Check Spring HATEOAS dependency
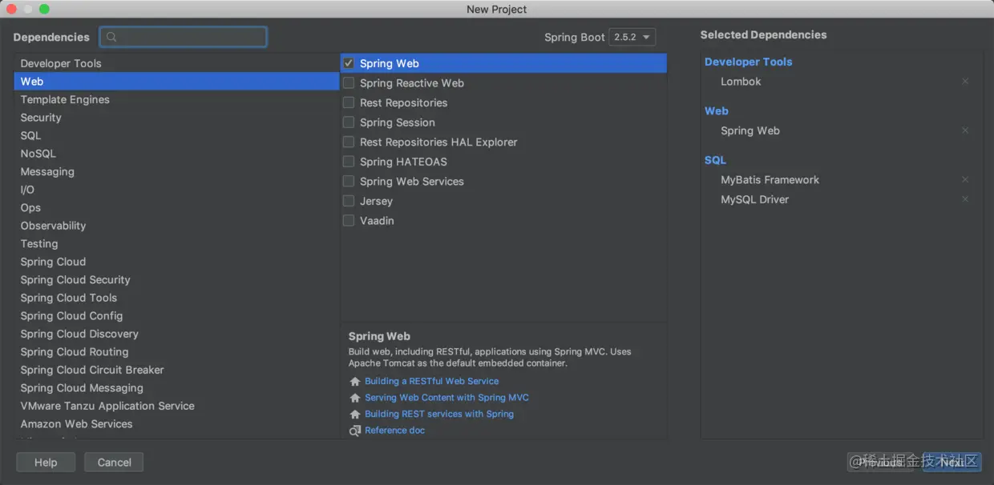This screenshot has height=485, width=994. (x=349, y=162)
